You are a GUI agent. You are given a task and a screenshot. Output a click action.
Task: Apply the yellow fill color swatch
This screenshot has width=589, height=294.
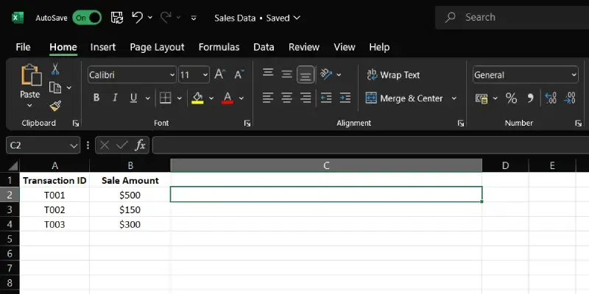197,98
